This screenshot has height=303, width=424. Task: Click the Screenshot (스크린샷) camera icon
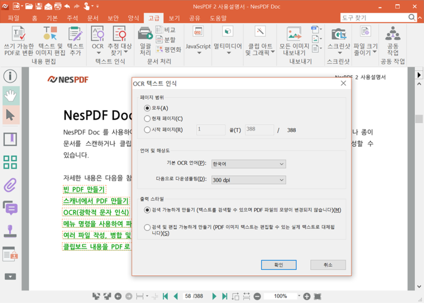click(x=339, y=34)
